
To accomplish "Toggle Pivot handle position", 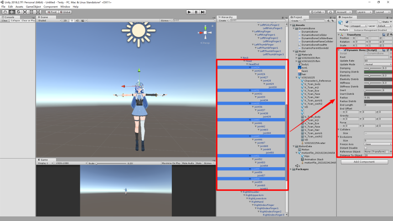I will [x=52, y=12].
